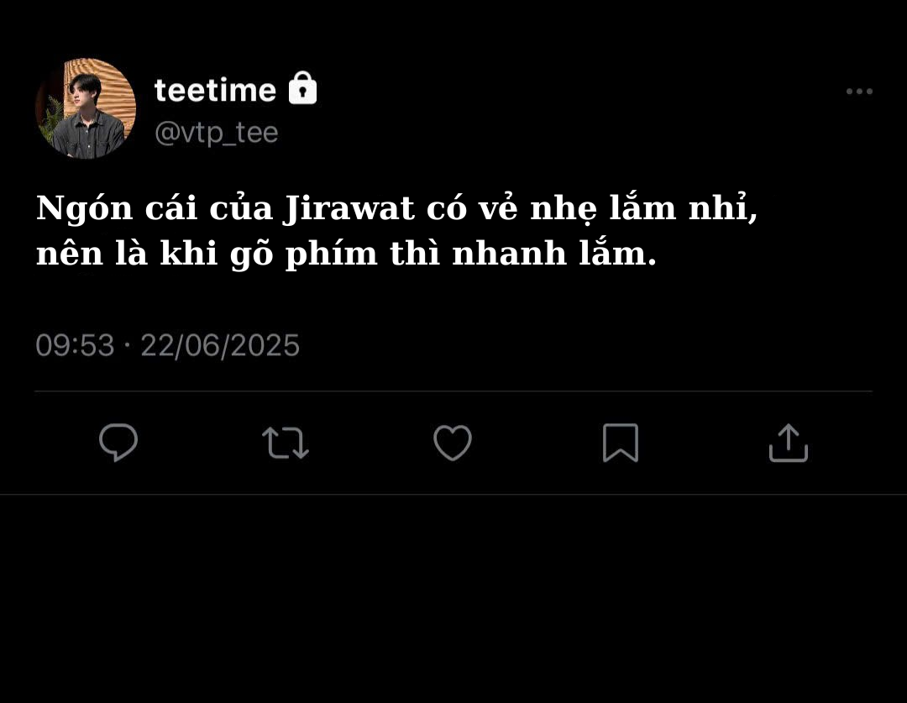The height and width of the screenshot is (703, 907).
Task: Click the second line starting with nên là
Action: (347, 254)
